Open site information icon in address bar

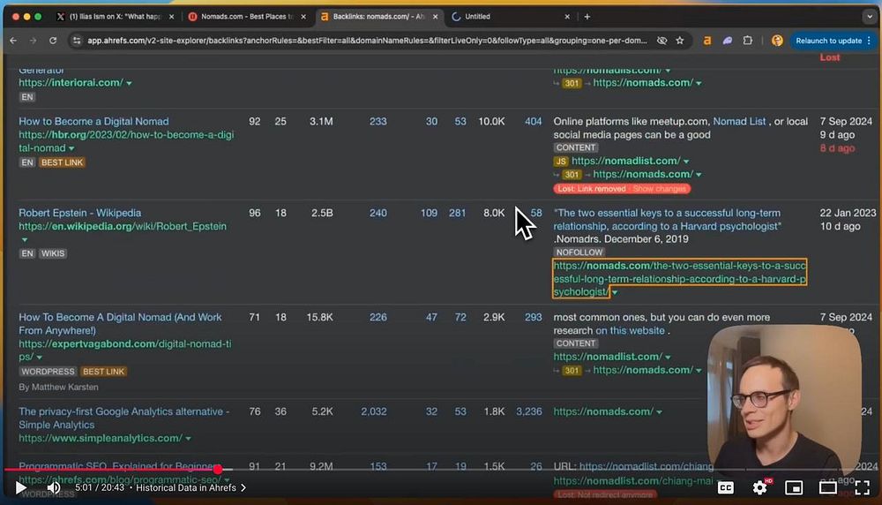pos(77,41)
